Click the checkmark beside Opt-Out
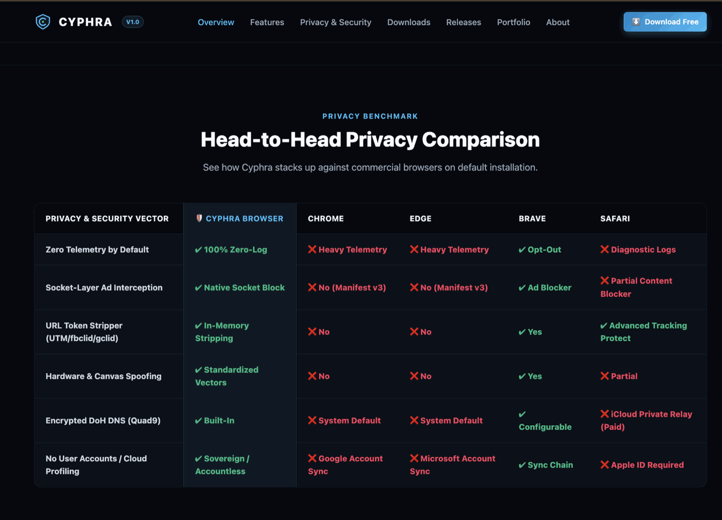 522,250
